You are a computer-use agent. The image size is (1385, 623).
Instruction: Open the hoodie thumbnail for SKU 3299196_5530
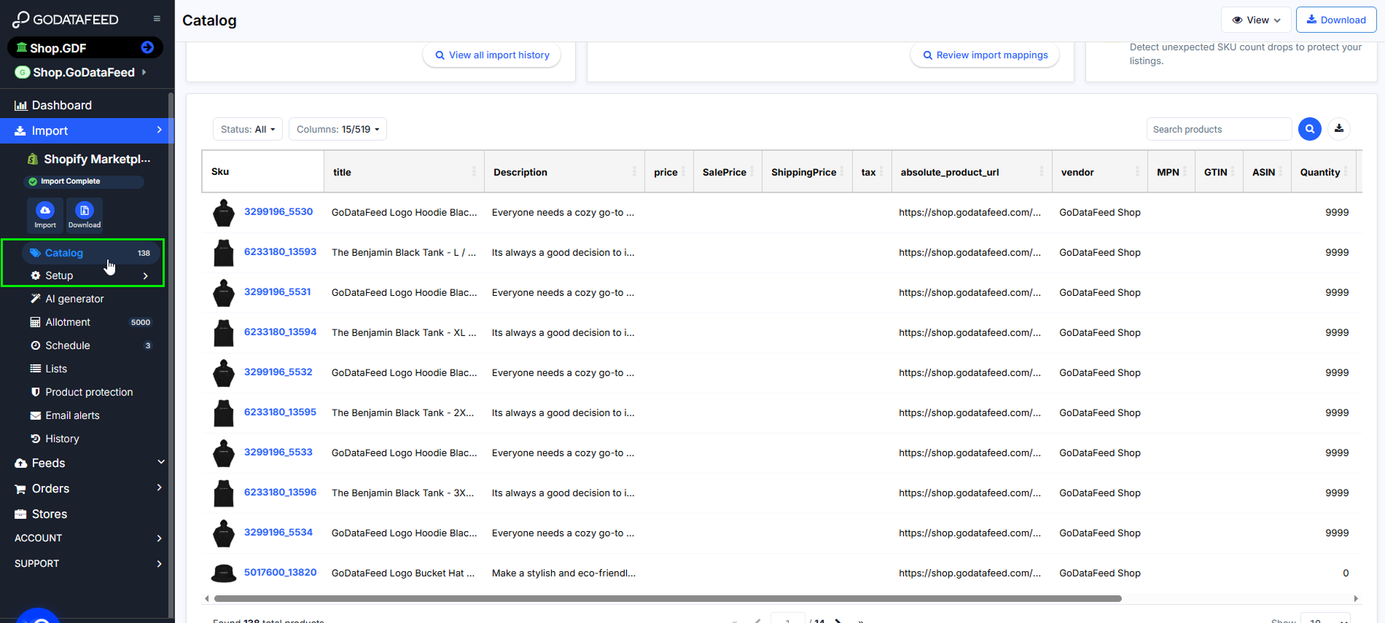pos(224,213)
